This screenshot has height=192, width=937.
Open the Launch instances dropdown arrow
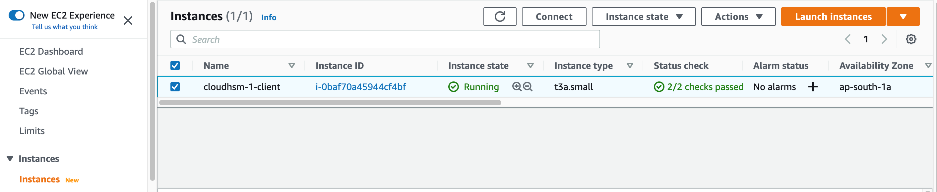pyautogui.click(x=903, y=16)
